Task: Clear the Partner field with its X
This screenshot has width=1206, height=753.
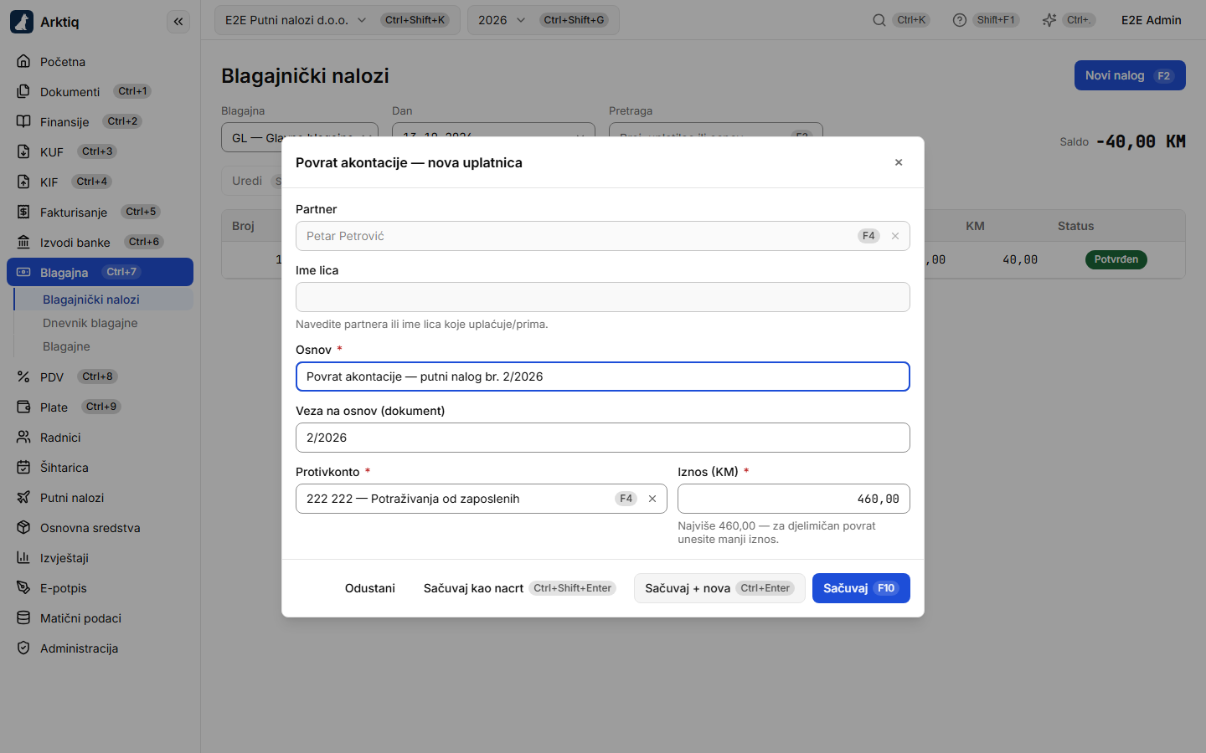Action: 895,236
